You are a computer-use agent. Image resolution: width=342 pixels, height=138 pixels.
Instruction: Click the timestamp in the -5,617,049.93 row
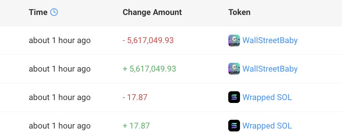59,41
